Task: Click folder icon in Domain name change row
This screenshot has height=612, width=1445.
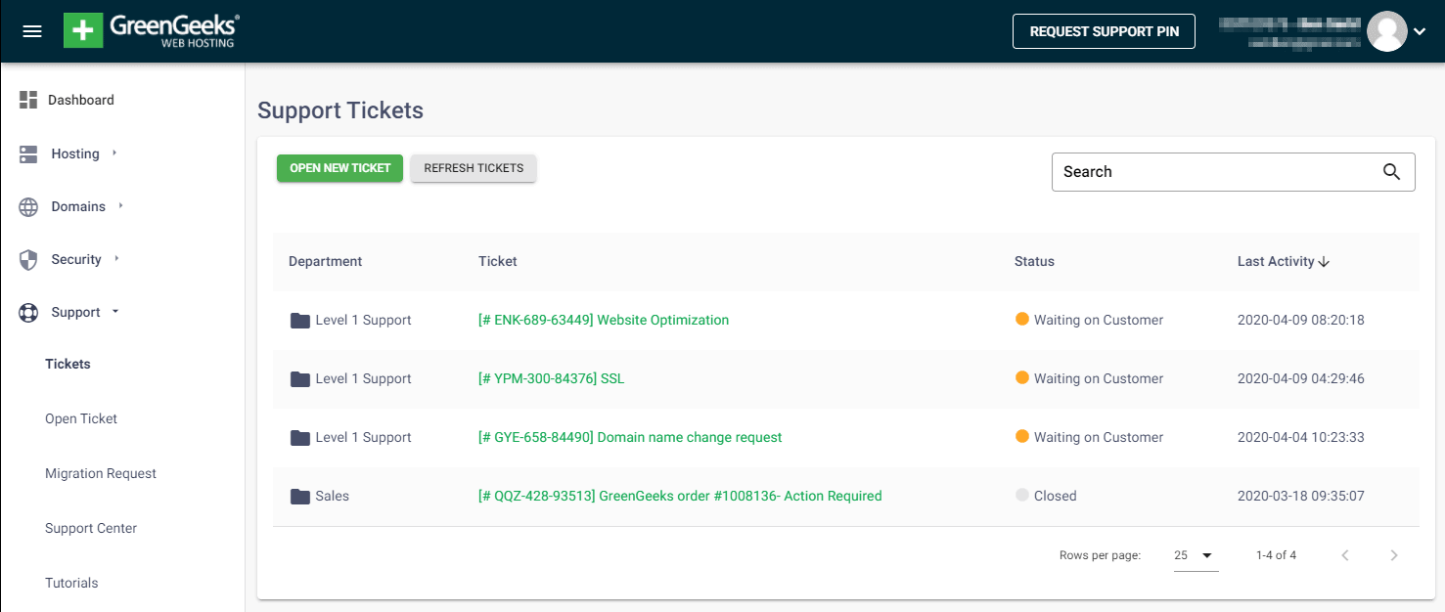Action: 300,438
